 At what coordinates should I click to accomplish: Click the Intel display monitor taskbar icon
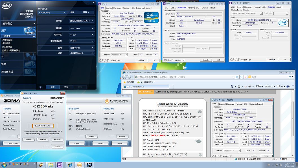click(89, 165)
